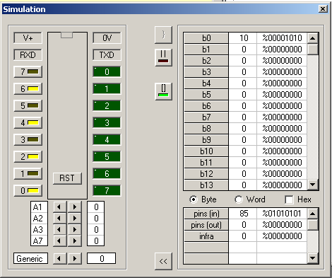Increase the A1 analogue value with right arrow
The width and height of the screenshot is (332, 278).
click(75, 207)
